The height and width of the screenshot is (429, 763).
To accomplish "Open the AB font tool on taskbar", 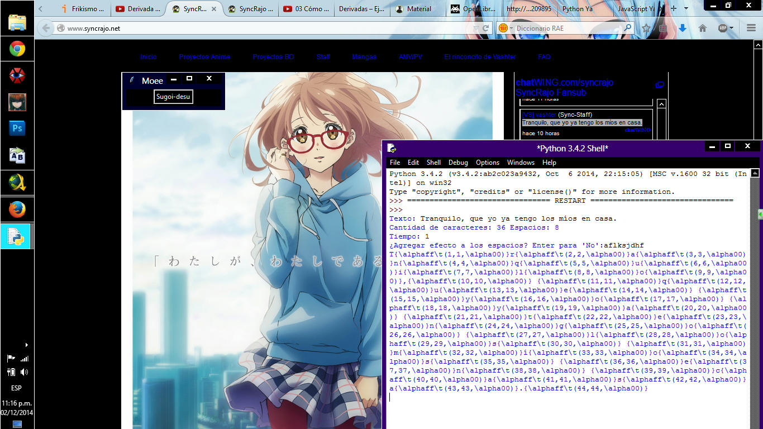I will [x=17, y=155].
